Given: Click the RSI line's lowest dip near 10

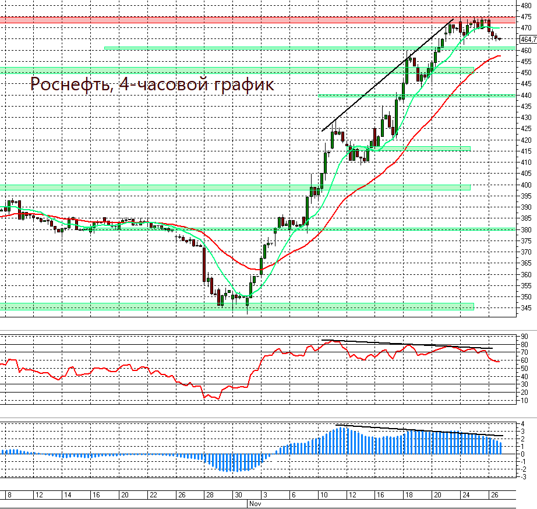Looking at the screenshot, I should (x=218, y=398).
